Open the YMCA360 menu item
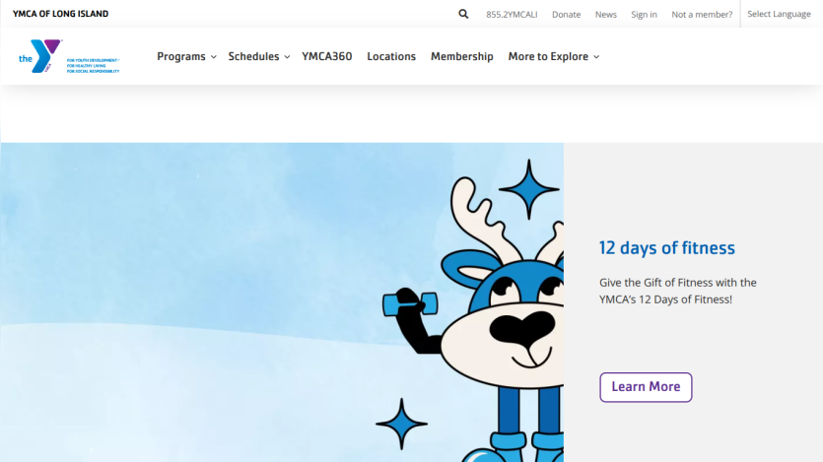 [x=327, y=56]
